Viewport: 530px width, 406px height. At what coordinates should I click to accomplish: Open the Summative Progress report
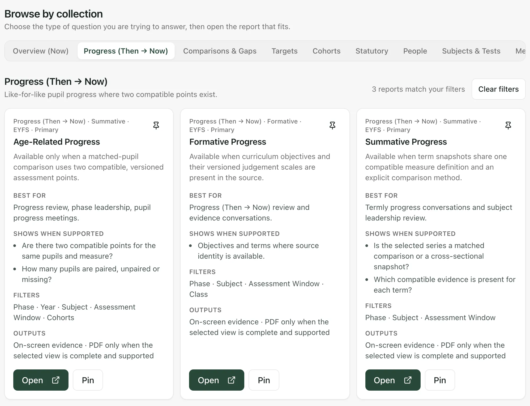pos(393,380)
